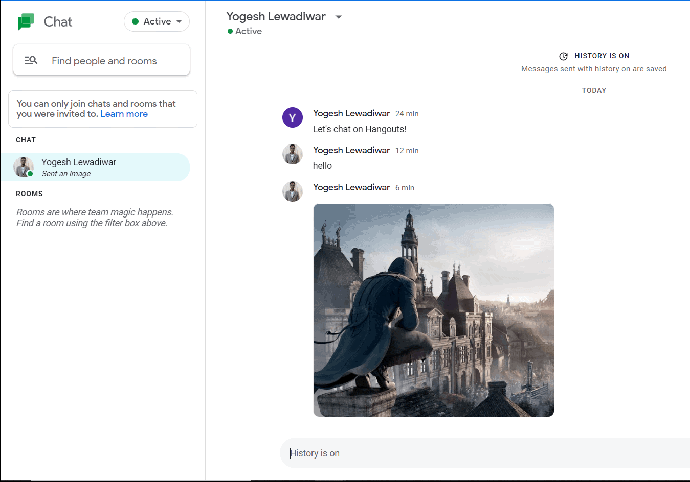Click the "Let's chat on Hangouts!" message
Viewport: 690px width, 482px height.
coord(360,129)
